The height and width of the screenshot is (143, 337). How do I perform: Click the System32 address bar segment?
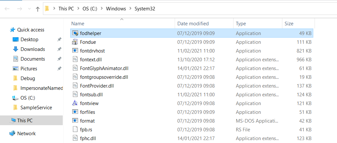[145, 9]
